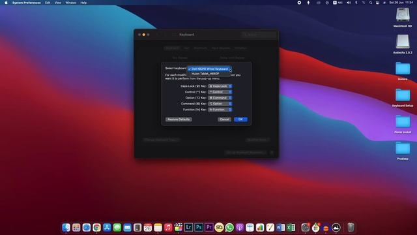Launch Google Chrome from the Dock
Viewport: 417px width, 235px height.
coord(97,228)
